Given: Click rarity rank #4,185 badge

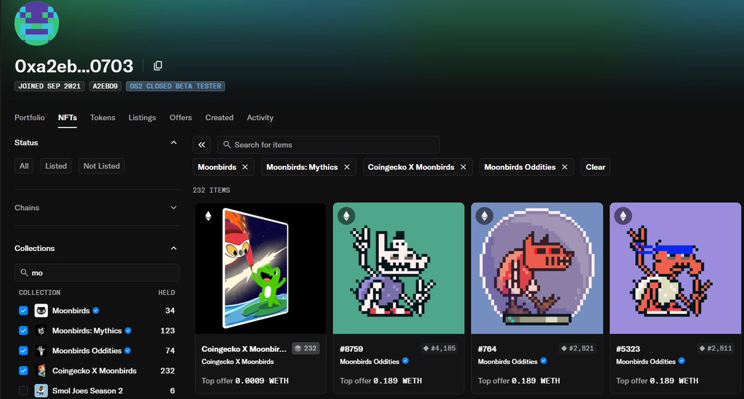Looking at the screenshot, I should pyautogui.click(x=440, y=348).
